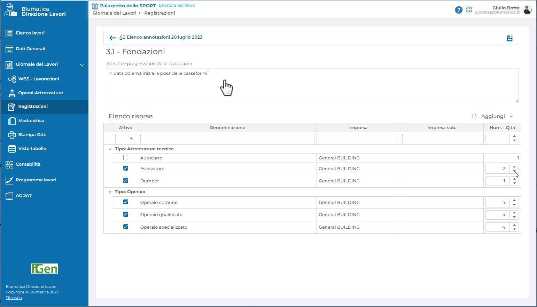Image resolution: width=537 pixels, height=307 pixels.
Task: Collapse the Tipo: Attrezzatura tecnica group
Action: (110, 149)
